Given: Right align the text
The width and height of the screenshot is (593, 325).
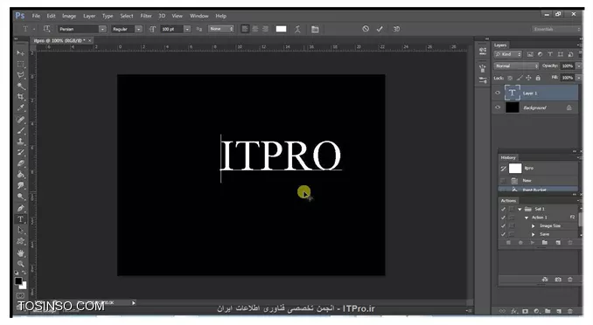Looking at the screenshot, I should click(265, 29).
